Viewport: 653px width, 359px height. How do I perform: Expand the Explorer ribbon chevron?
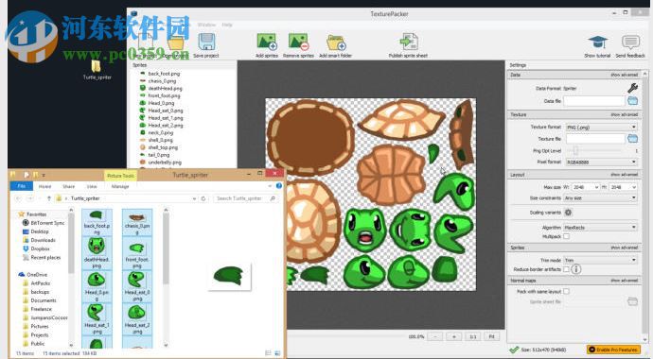tap(271, 186)
